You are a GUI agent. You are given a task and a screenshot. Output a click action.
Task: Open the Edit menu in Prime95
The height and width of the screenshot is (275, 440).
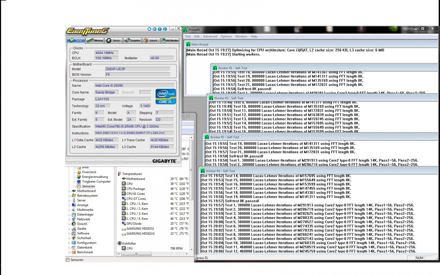pyautogui.click(x=197, y=36)
